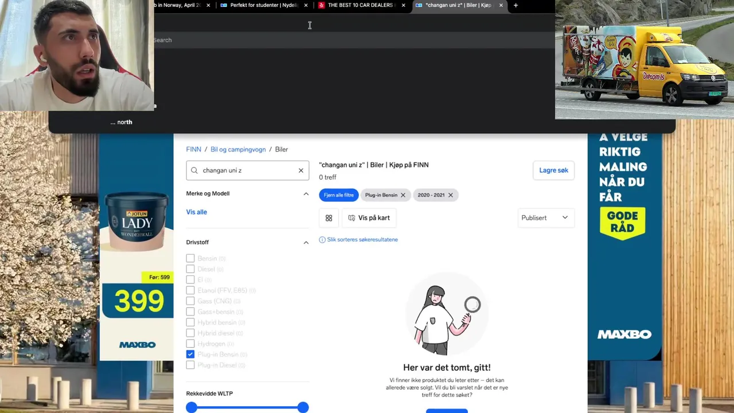Check the El fuel checkbox
The height and width of the screenshot is (413, 734).
tap(190, 280)
